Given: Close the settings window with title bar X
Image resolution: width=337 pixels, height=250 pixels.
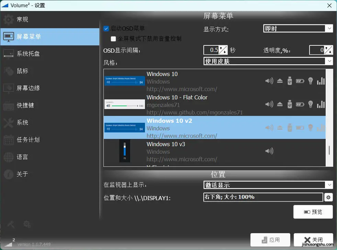Looking at the screenshot, I should (329, 6).
